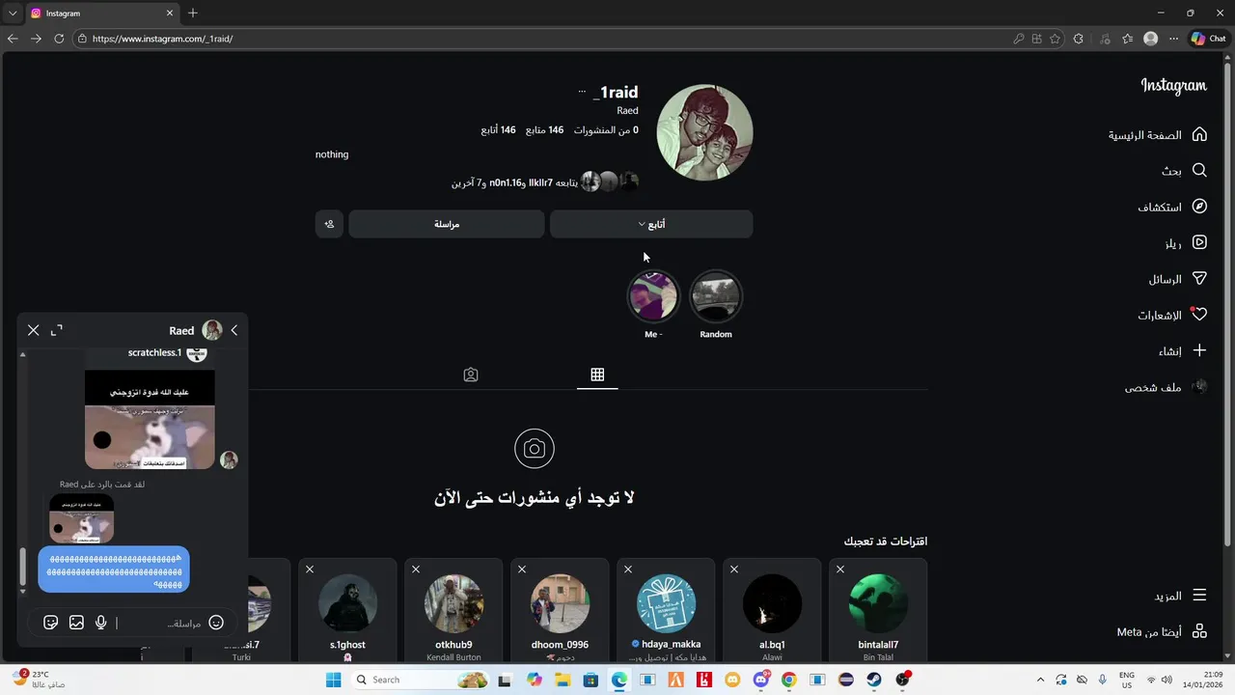Open Explore compass icon
The height and width of the screenshot is (695, 1235).
(x=1199, y=207)
